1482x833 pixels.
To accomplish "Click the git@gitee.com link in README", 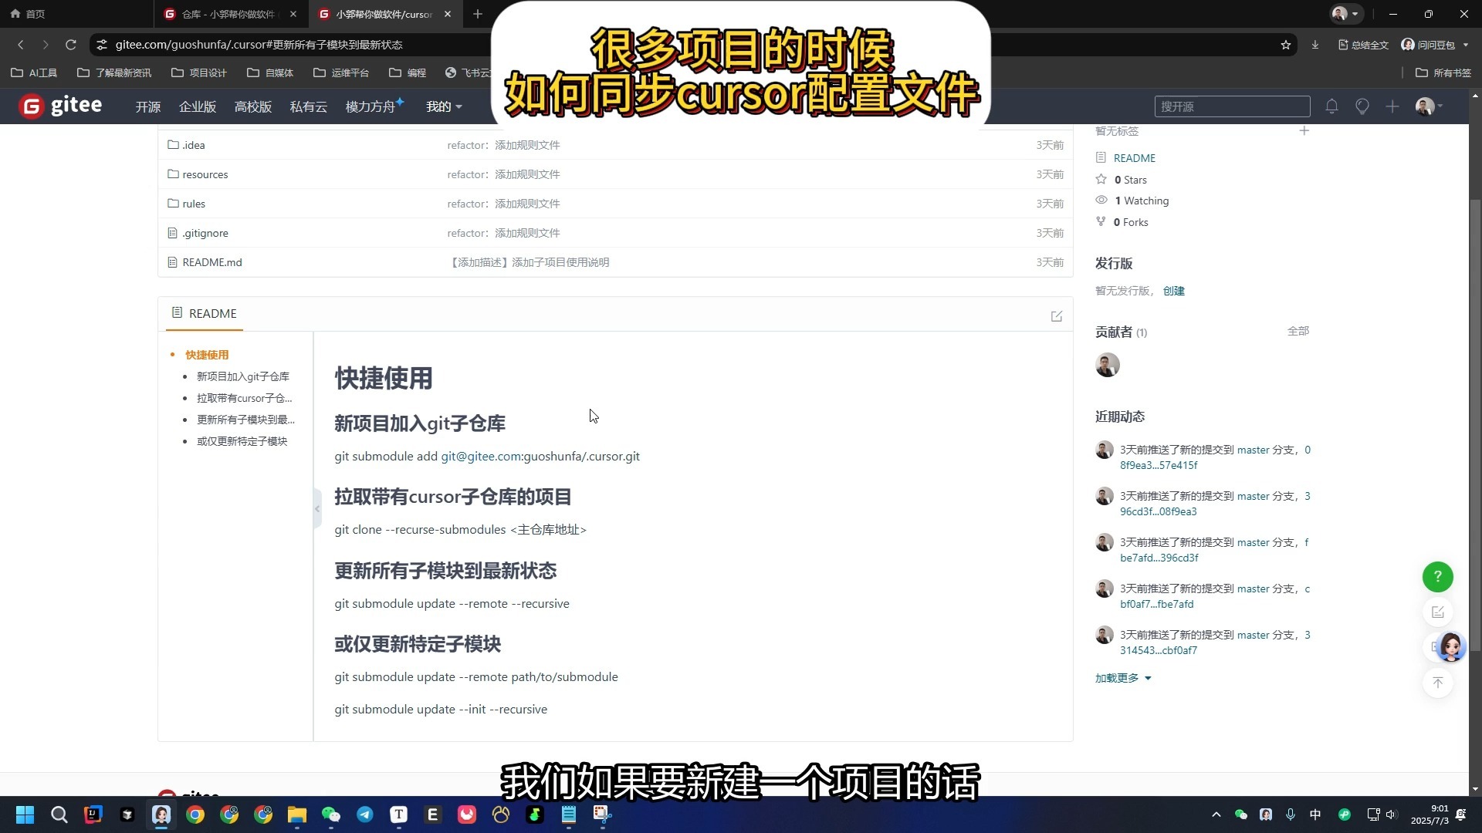I will pyautogui.click(x=480, y=457).
